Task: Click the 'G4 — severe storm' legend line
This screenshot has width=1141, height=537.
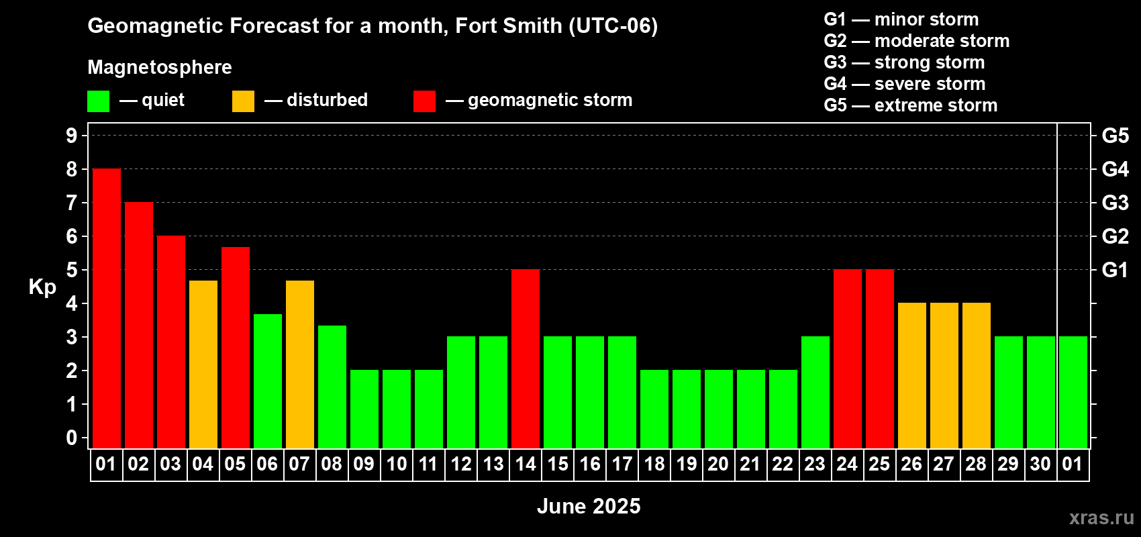Action: [x=905, y=84]
